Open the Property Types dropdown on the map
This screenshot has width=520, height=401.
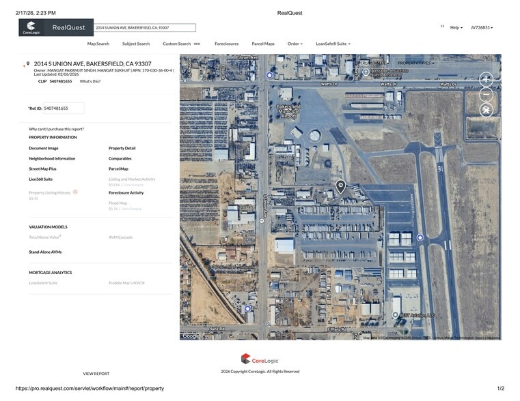tap(416, 63)
